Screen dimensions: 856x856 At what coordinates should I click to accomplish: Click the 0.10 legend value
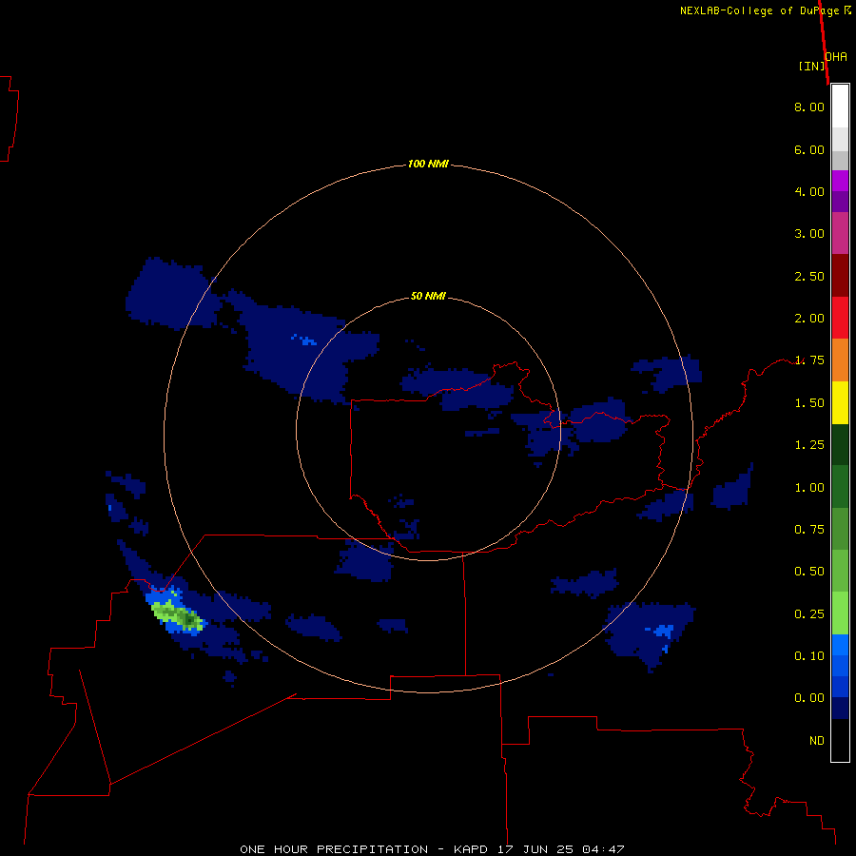tap(809, 656)
